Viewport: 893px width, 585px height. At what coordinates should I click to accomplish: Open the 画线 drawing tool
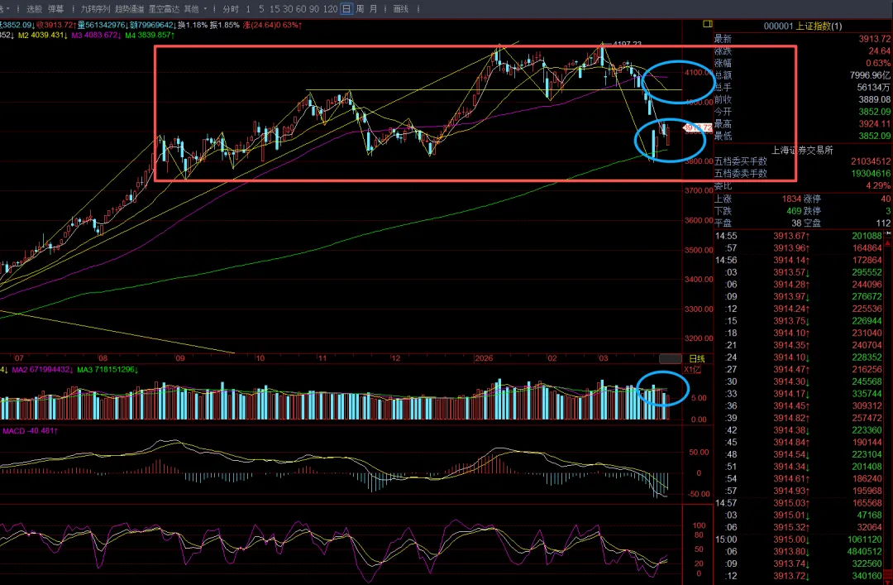400,8
